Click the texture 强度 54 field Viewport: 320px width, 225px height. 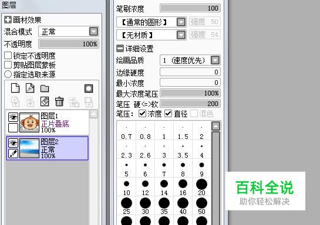tap(205, 35)
